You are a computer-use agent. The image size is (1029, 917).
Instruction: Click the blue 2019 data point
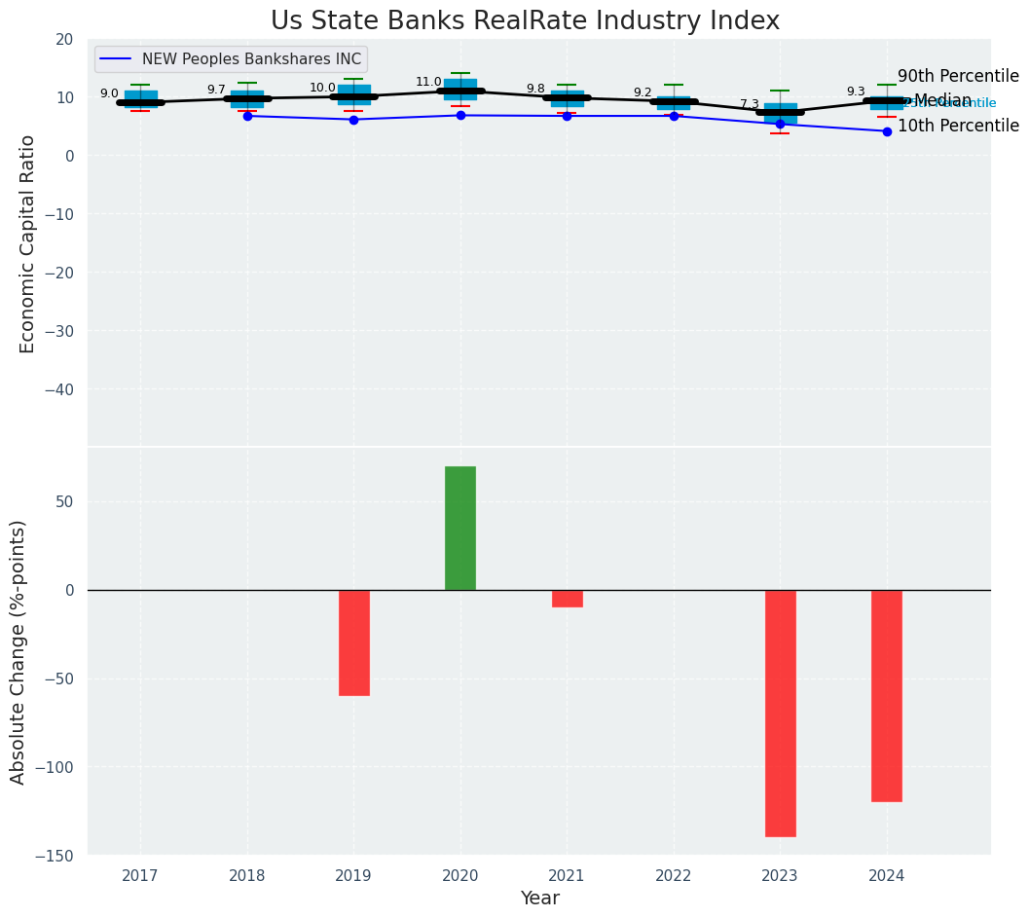click(x=353, y=120)
